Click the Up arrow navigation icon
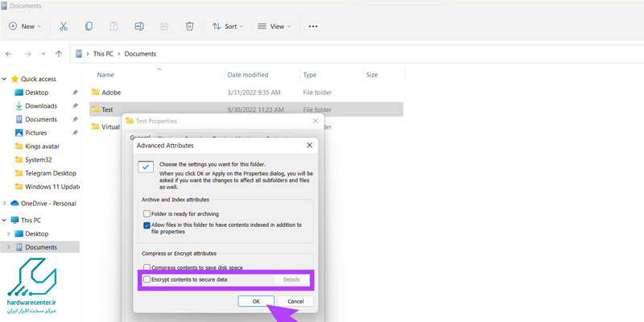This screenshot has width=644, height=322. click(x=58, y=54)
